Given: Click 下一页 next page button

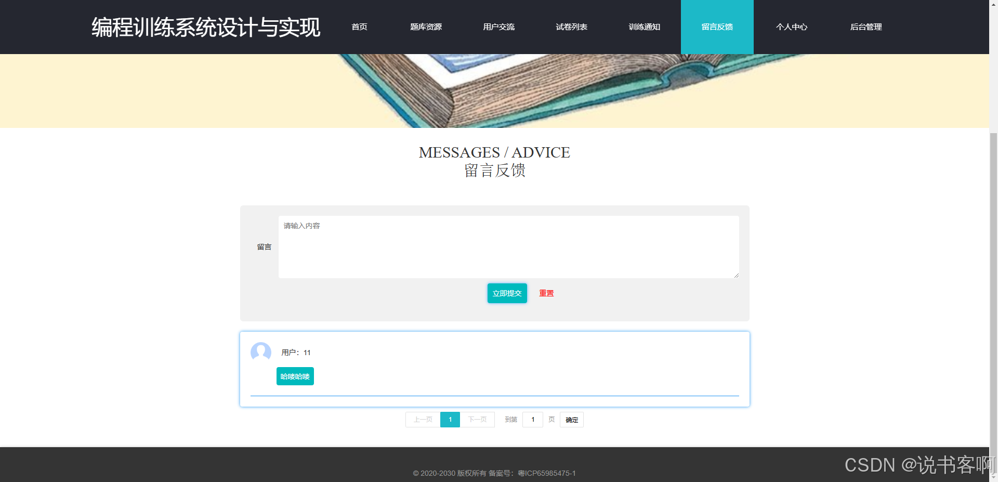Looking at the screenshot, I should click(477, 420).
